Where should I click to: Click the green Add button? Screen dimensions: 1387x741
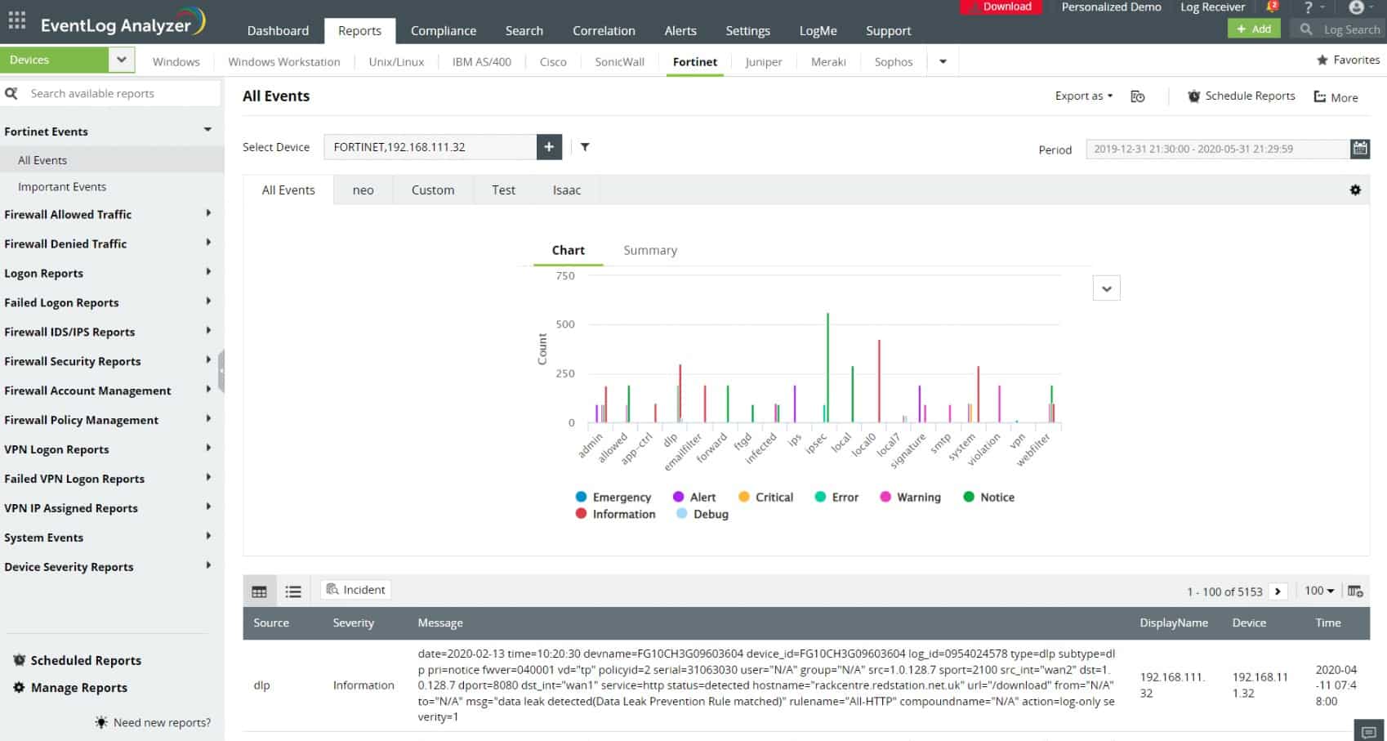[x=1254, y=29]
